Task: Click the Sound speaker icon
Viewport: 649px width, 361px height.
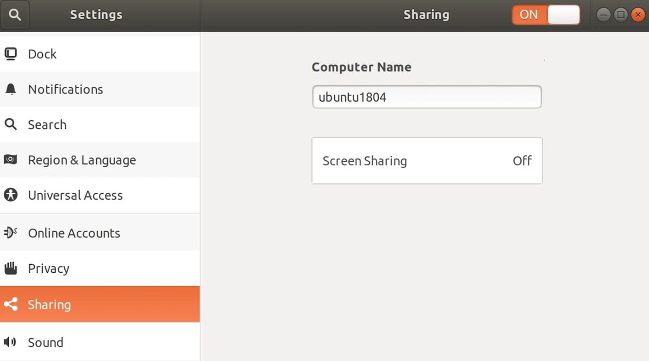Action: click(11, 342)
